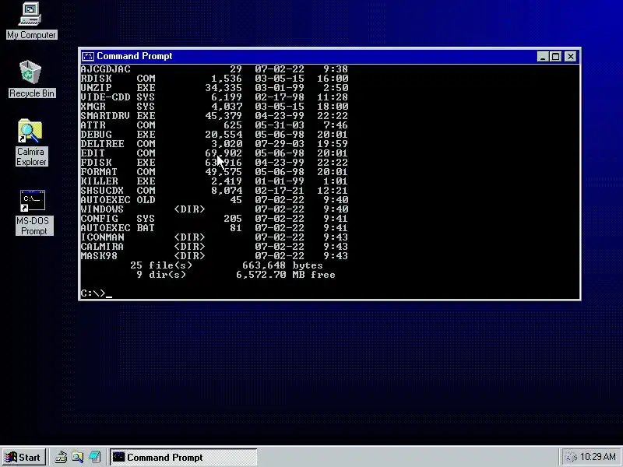Click the system tray icon beside clock
The image size is (623, 467).
(x=571, y=457)
